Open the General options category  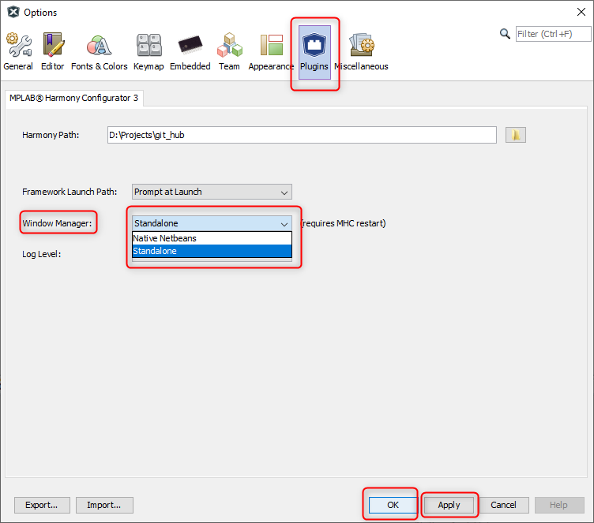pos(18,51)
